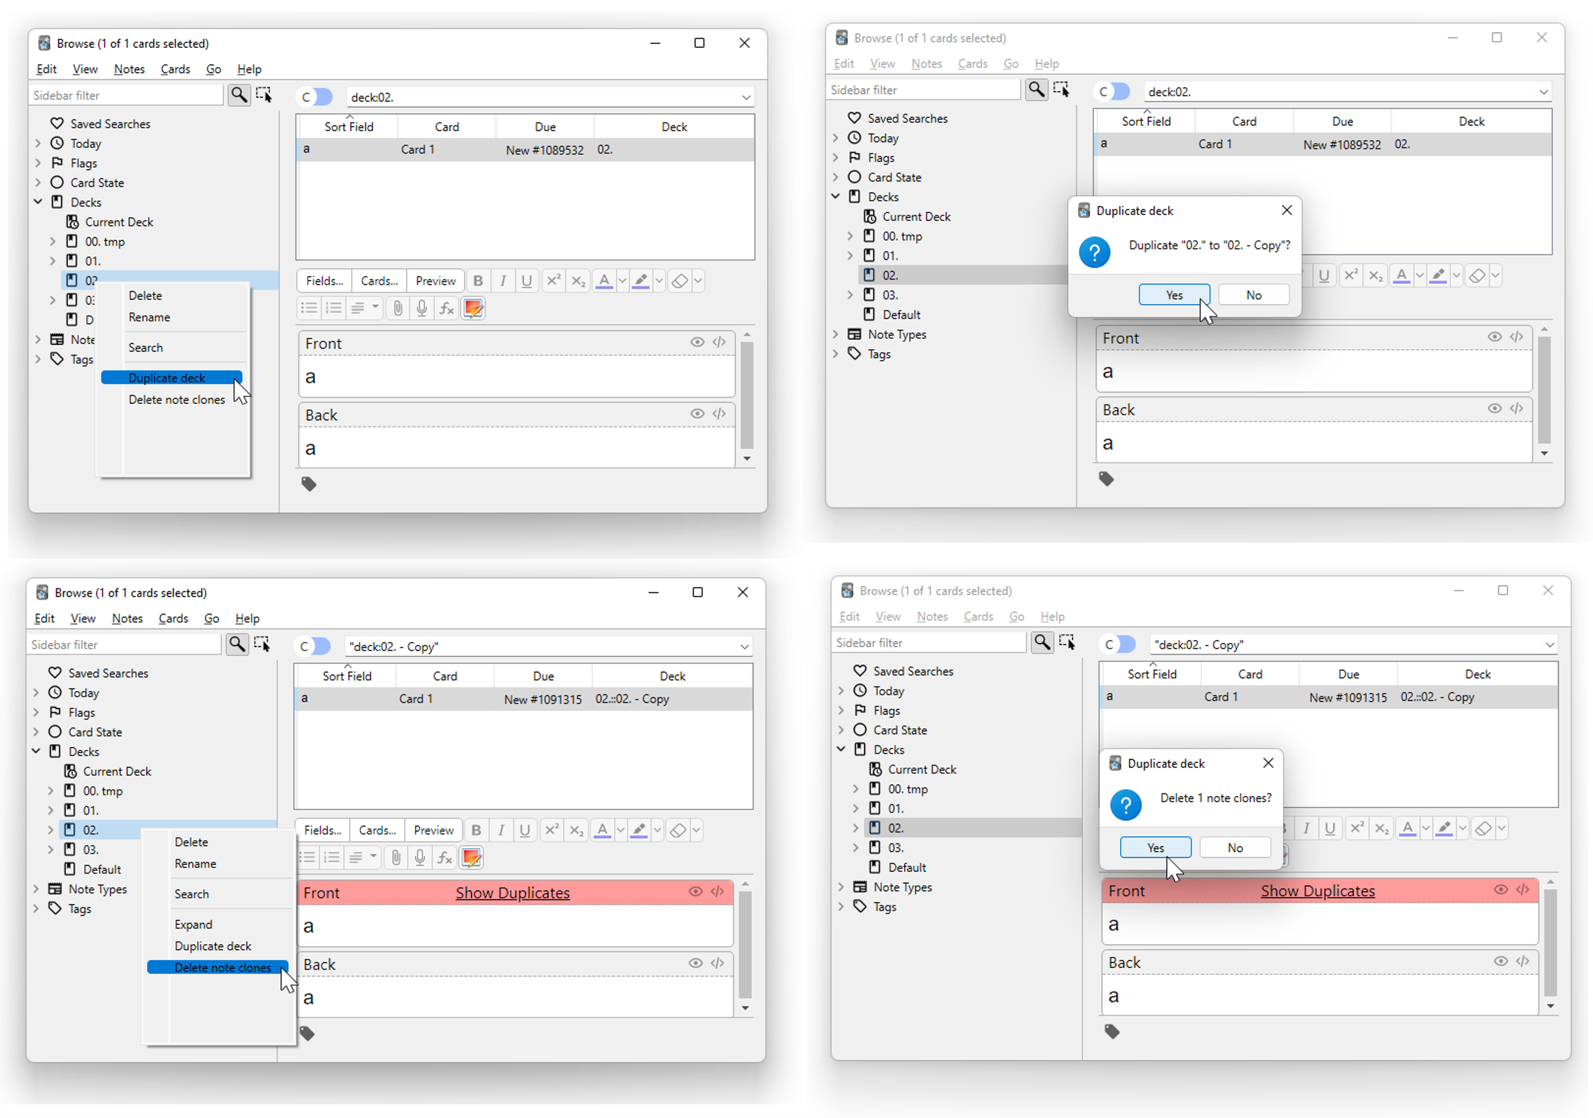This screenshot has height=1118, width=1593.
Task: Click microphone record icon in top-left Browse window
Action: pyautogui.click(x=422, y=308)
